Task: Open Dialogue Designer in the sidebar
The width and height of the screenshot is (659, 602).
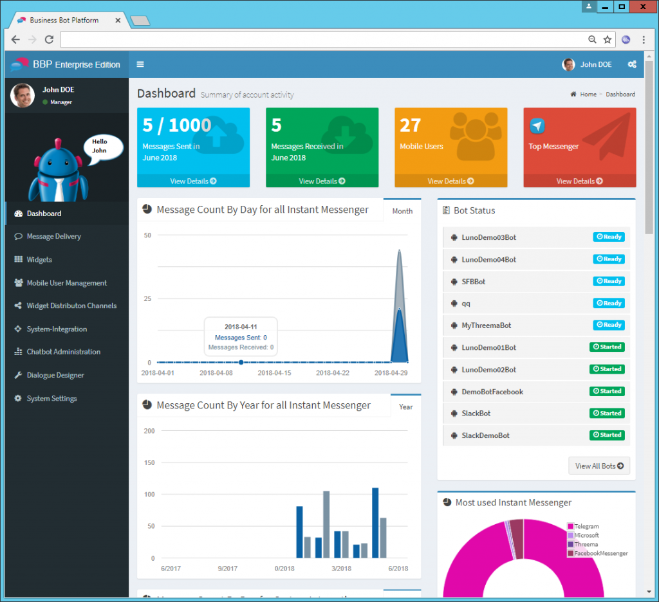Action: coord(67,375)
